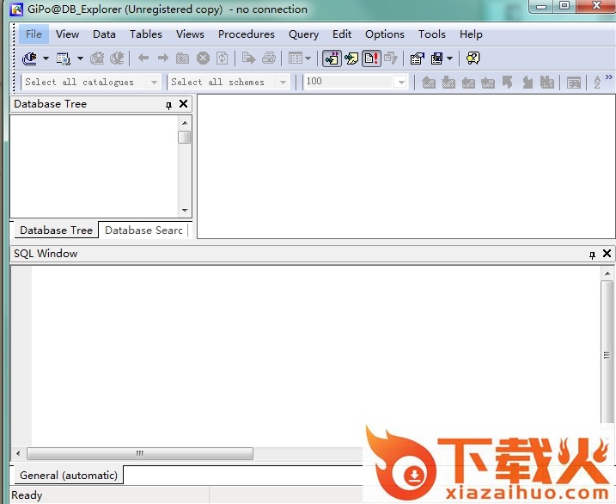616x504 pixels.
Task: Click the yellow question mark help icon
Action: [x=473, y=58]
